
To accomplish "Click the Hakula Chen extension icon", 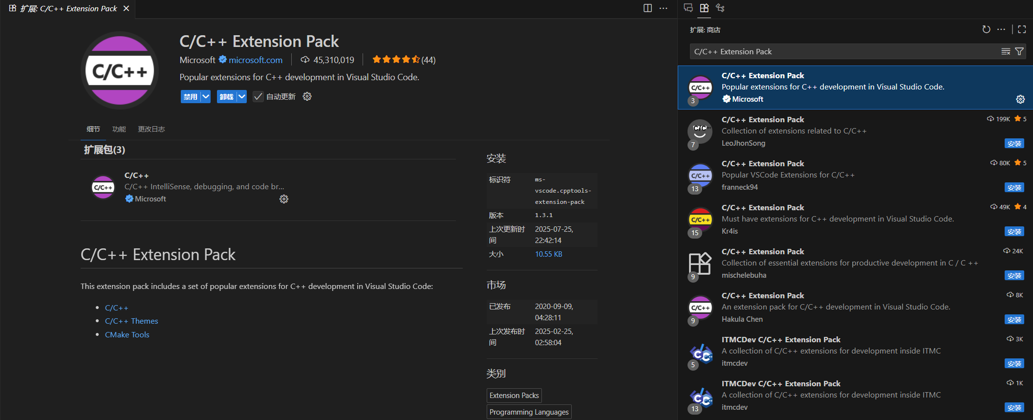I will (700, 308).
